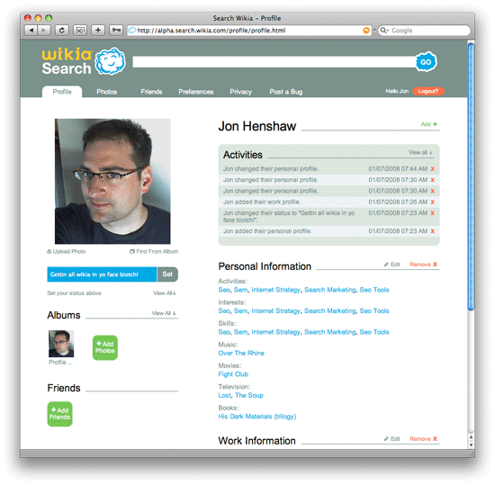495x485 pixels.
Task: Open the Fight Club movie link
Action: pos(233,374)
